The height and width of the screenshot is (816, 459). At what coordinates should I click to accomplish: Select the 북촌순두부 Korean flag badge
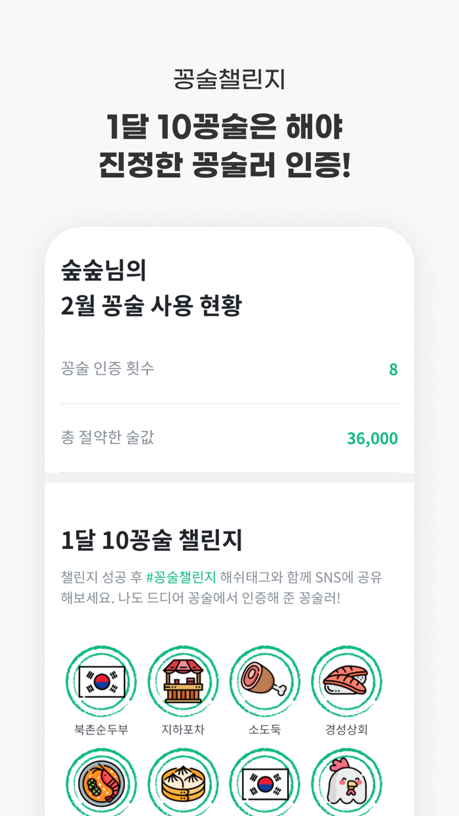(101, 682)
